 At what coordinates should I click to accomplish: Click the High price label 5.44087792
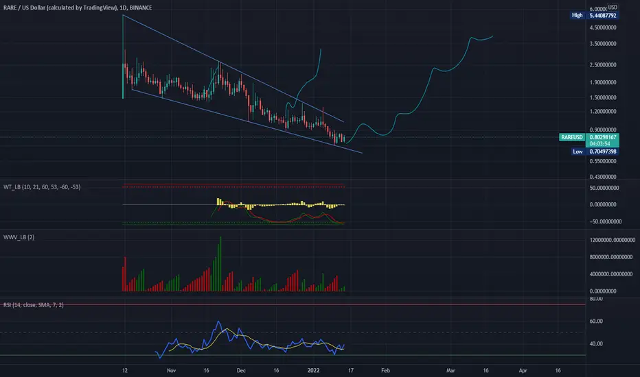pos(602,16)
